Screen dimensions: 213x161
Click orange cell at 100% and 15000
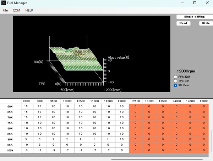203,150
